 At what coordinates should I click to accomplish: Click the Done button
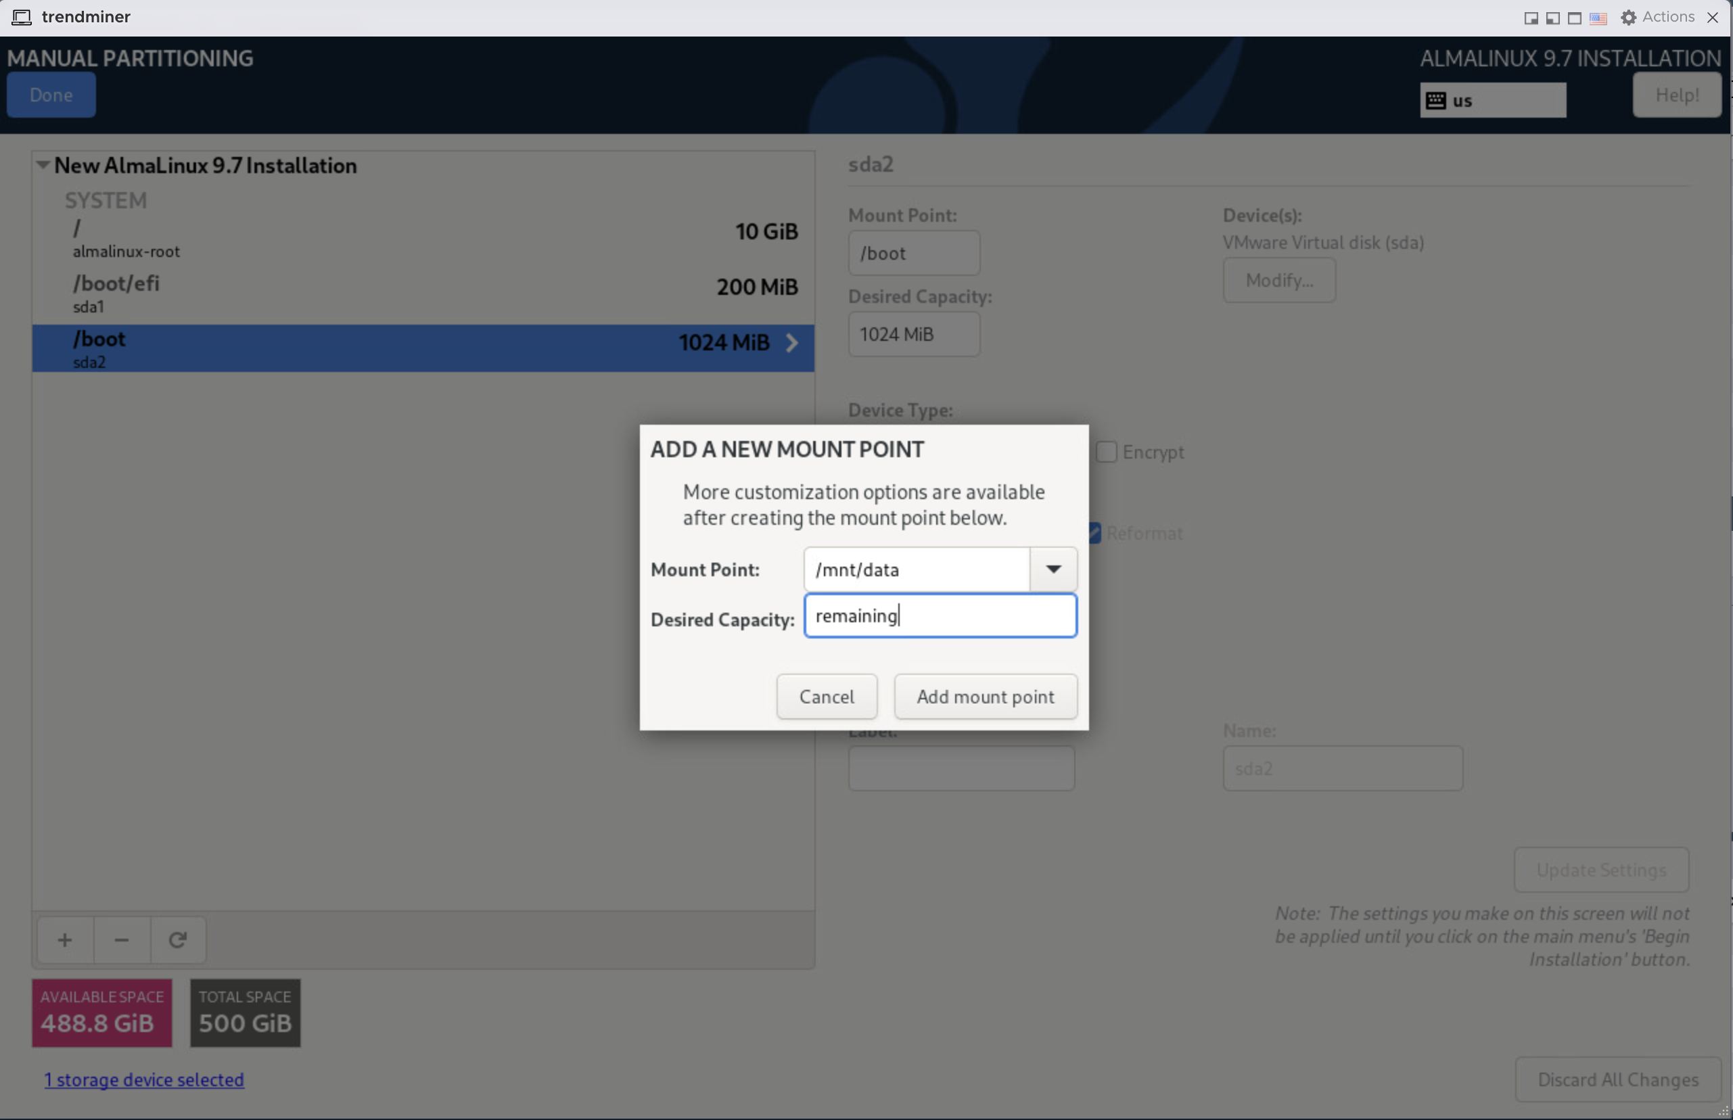51,95
